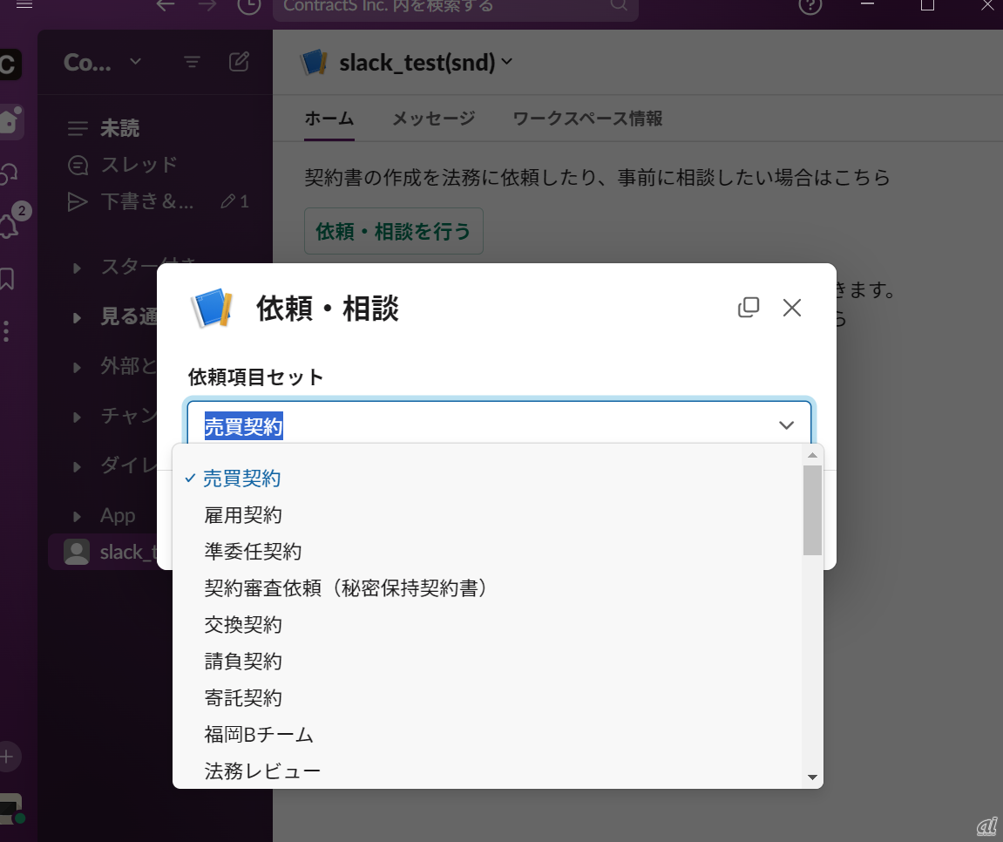Screen dimensions: 1003x842
Task: Compose a new message with pencil icon
Action: tap(239, 62)
